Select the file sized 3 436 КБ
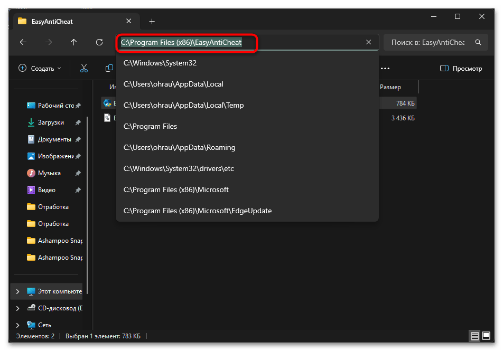 (258, 118)
